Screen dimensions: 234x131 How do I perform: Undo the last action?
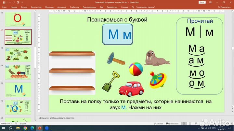pos(8,2)
